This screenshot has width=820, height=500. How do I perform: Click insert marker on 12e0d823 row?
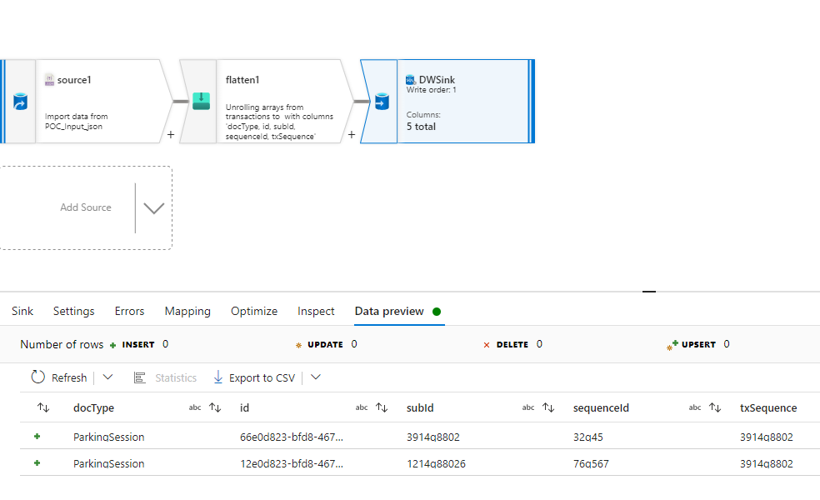tap(37, 462)
